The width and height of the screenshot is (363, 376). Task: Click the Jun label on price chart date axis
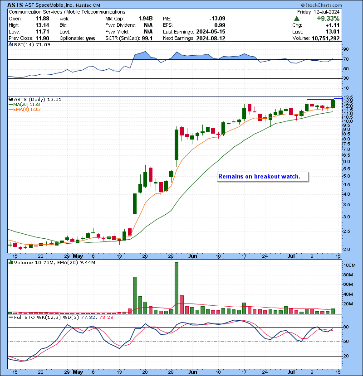click(192, 256)
